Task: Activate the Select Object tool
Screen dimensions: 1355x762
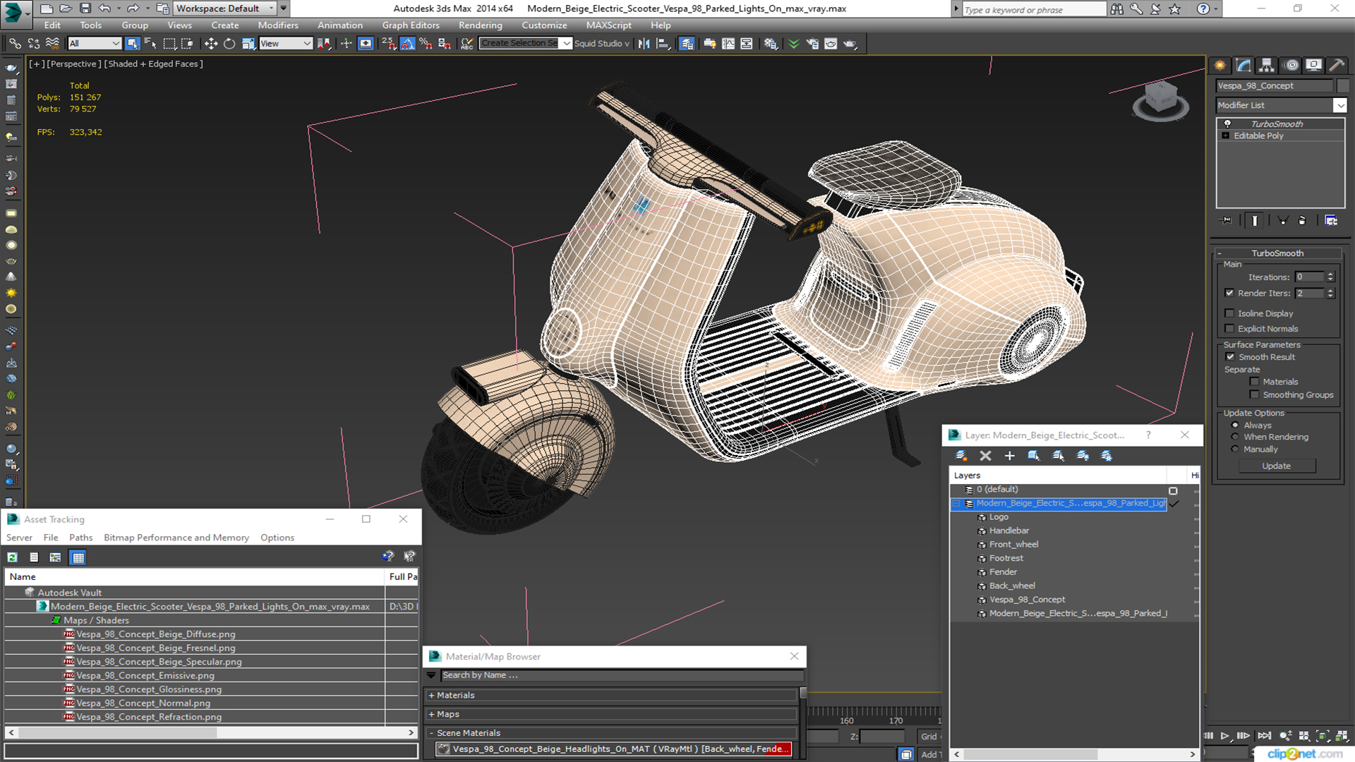Action: pyautogui.click(x=132, y=44)
